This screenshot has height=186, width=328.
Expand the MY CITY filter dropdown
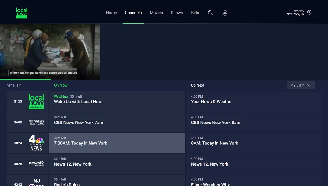[x=301, y=85]
